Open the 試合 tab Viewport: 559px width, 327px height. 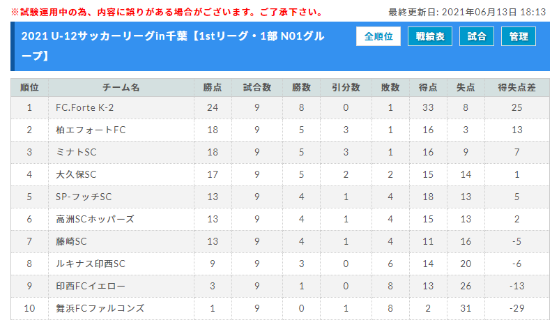[x=477, y=36]
